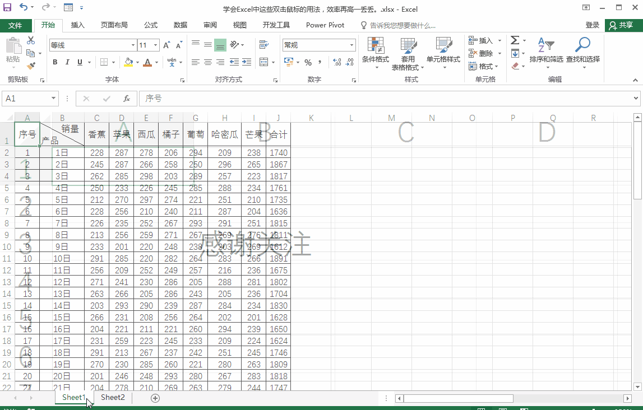Image resolution: width=643 pixels, height=410 pixels.
Task: Apply yellow fill color bucket
Action: click(128, 62)
